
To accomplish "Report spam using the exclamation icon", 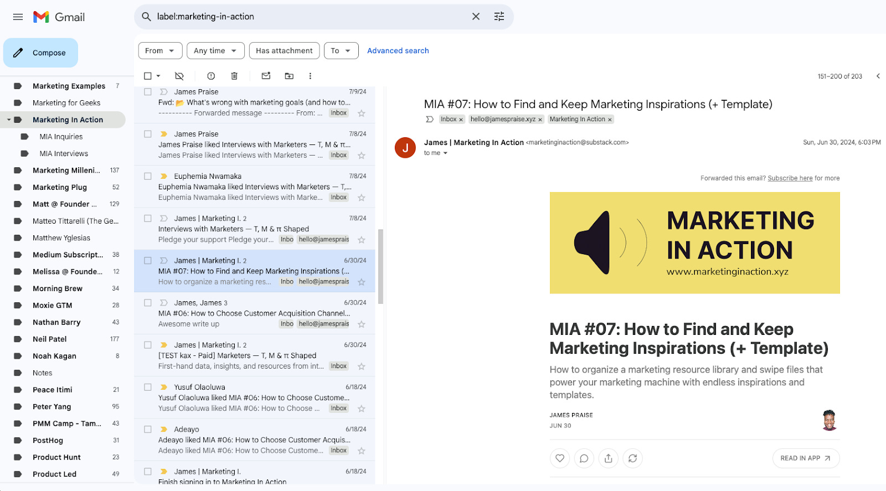I will [211, 76].
